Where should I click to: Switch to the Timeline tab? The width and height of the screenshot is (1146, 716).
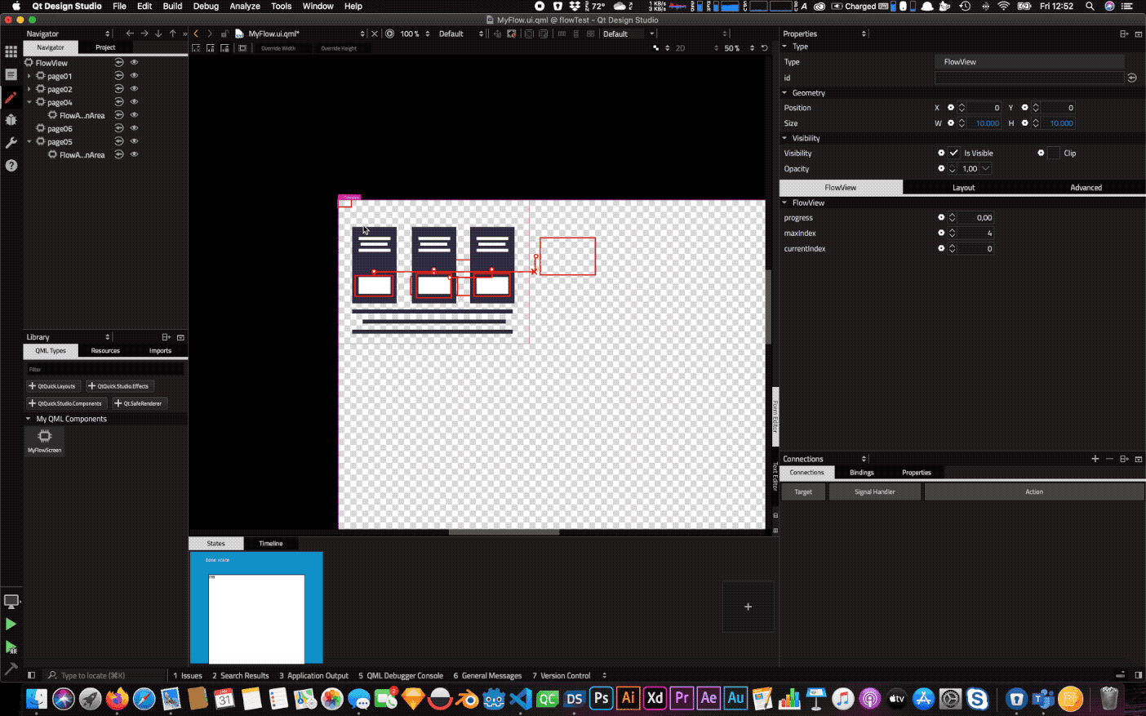[270, 544]
